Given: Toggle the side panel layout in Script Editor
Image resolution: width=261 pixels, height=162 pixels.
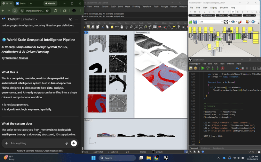Looking at the screenshot, I should pos(254,68).
